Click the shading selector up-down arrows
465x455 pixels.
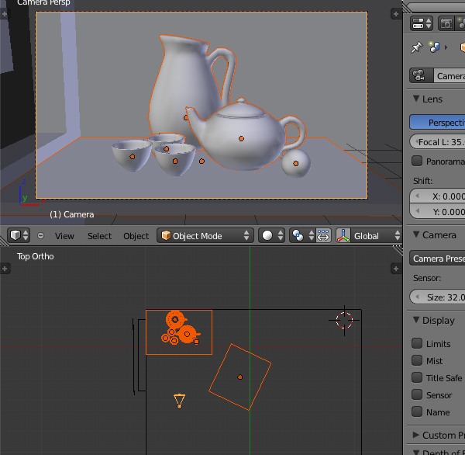coord(281,236)
